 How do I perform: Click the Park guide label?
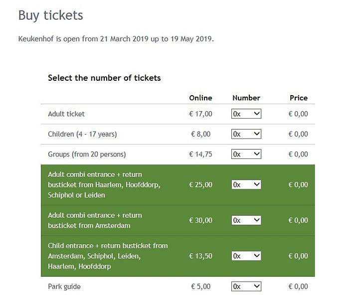tap(64, 287)
